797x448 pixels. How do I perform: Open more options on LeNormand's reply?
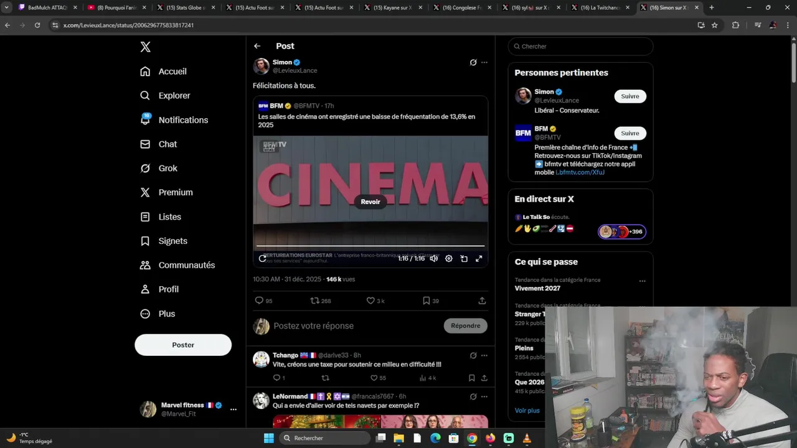484,397
